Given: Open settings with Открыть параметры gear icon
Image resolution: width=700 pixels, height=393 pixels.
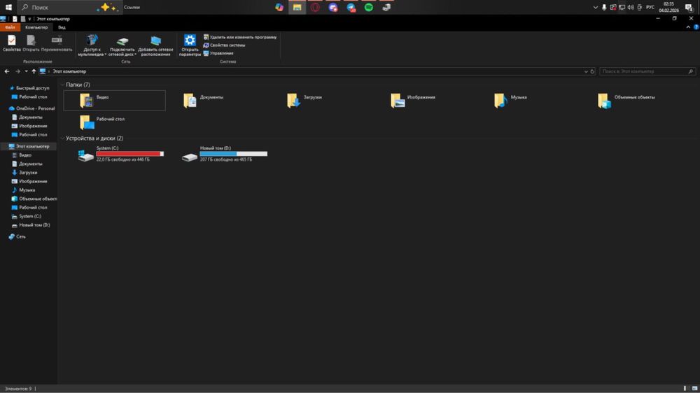Looking at the screenshot, I should pos(190,45).
